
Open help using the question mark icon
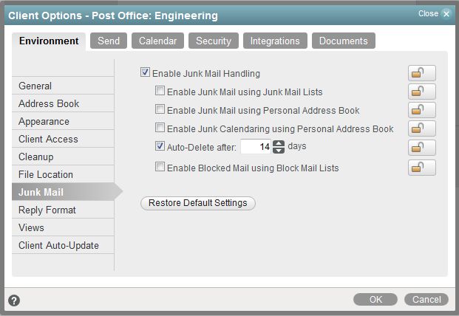pyautogui.click(x=14, y=300)
